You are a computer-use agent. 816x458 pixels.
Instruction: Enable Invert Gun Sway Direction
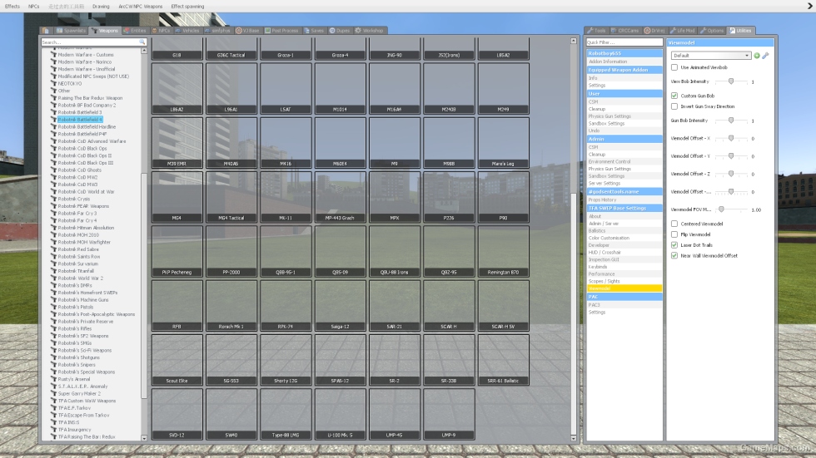(674, 106)
